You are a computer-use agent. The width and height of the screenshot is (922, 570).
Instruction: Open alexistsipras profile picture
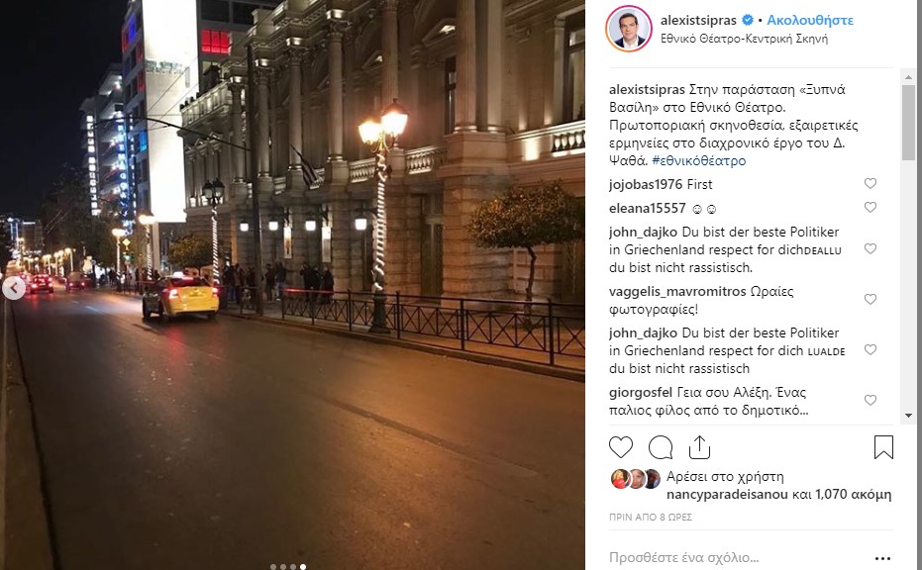pyautogui.click(x=629, y=29)
